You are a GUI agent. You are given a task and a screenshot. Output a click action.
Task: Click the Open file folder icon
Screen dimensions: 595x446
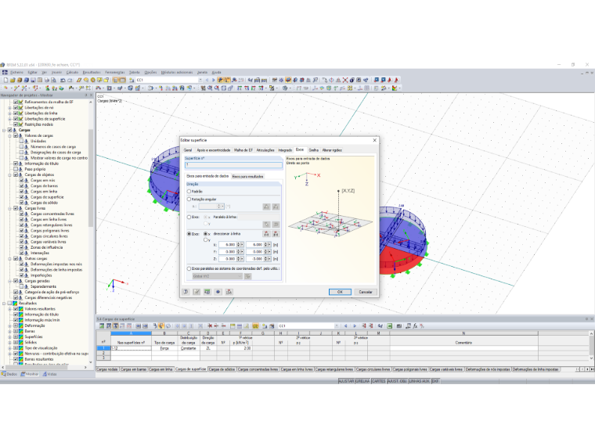pyautogui.click(x=13, y=80)
